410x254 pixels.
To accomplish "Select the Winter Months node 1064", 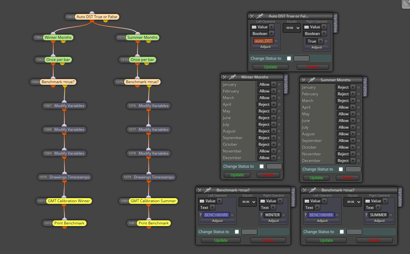I will coord(58,37).
